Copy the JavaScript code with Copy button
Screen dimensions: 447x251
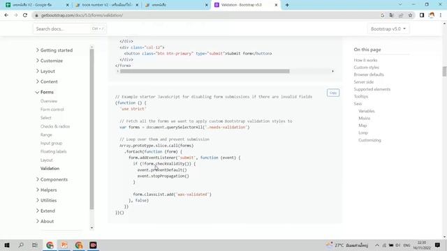pos(333,93)
